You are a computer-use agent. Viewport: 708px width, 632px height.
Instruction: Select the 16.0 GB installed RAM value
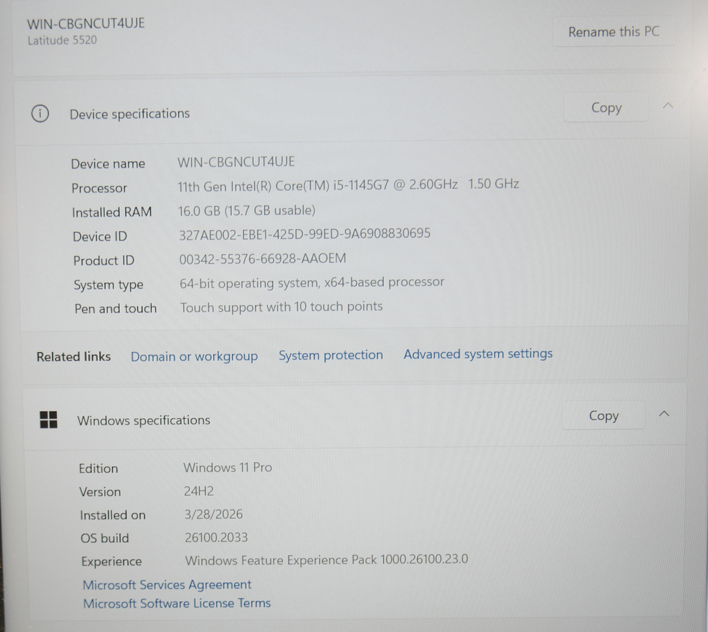pos(246,211)
